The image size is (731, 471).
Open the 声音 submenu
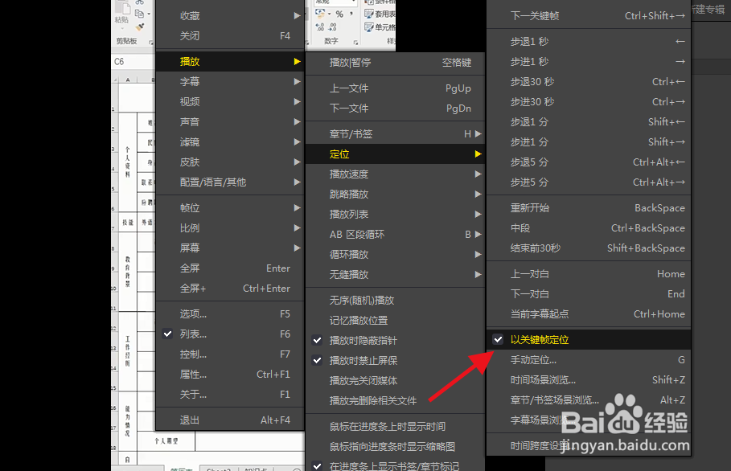tap(230, 121)
